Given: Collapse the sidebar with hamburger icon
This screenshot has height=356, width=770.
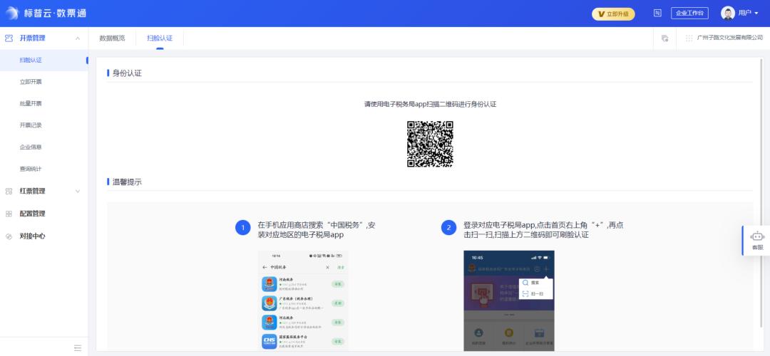Looking at the screenshot, I should pyautogui.click(x=78, y=348).
